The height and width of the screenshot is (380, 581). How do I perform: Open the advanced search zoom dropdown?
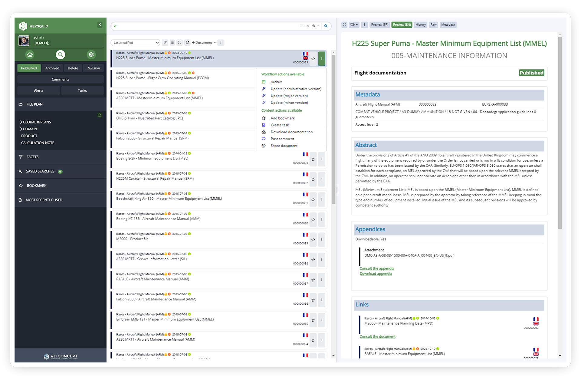pos(315,26)
